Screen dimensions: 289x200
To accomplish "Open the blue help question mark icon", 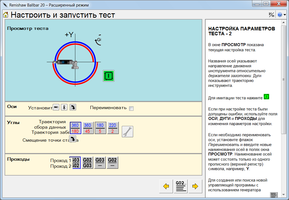I will click(x=279, y=15).
